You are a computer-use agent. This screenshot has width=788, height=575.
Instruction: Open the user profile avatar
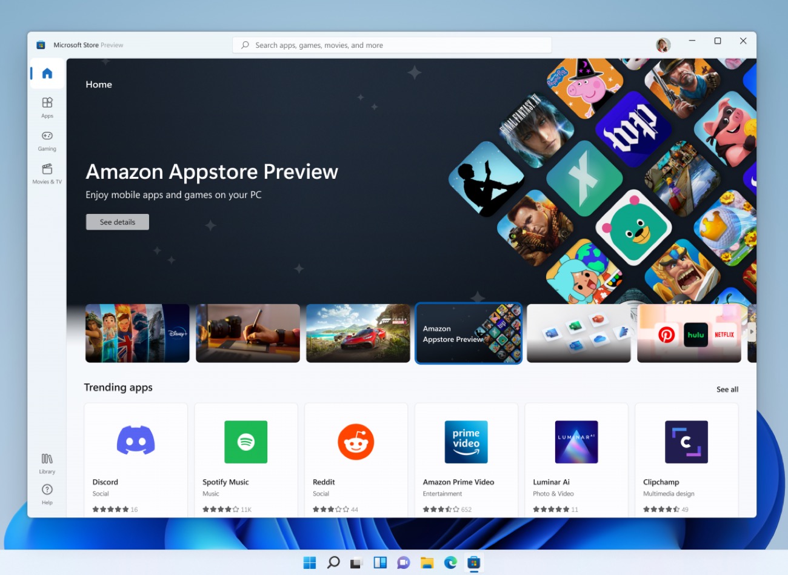pos(663,45)
